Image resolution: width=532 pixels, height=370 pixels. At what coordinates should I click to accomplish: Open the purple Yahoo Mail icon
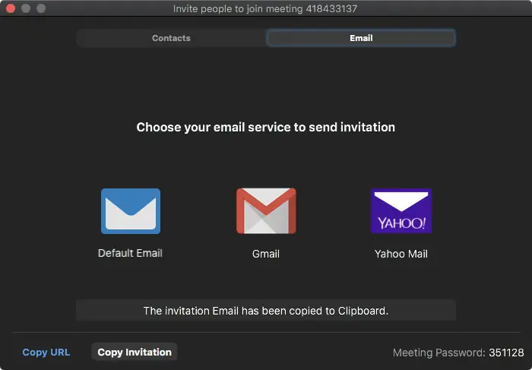pyautogui.click(x=401, y=211)
